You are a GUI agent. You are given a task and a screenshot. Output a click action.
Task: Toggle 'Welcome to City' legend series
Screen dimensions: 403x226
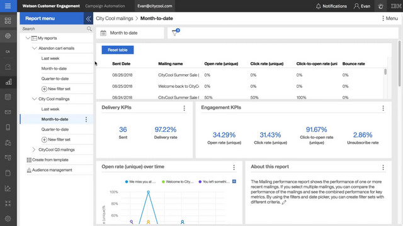point(178,181)
